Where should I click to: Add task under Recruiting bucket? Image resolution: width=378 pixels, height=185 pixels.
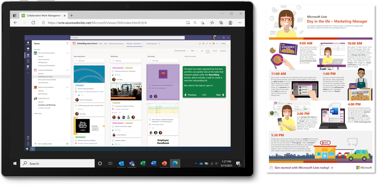(163, 61)
